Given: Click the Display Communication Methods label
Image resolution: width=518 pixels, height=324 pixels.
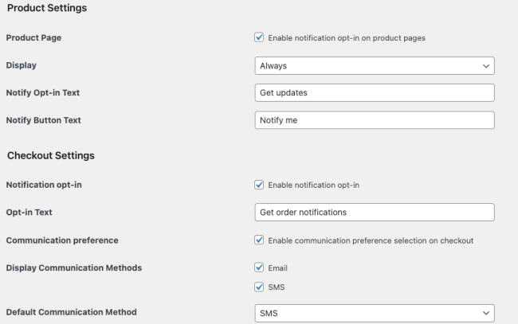Looking at the screenshot, I should click(x=74, y=267).
